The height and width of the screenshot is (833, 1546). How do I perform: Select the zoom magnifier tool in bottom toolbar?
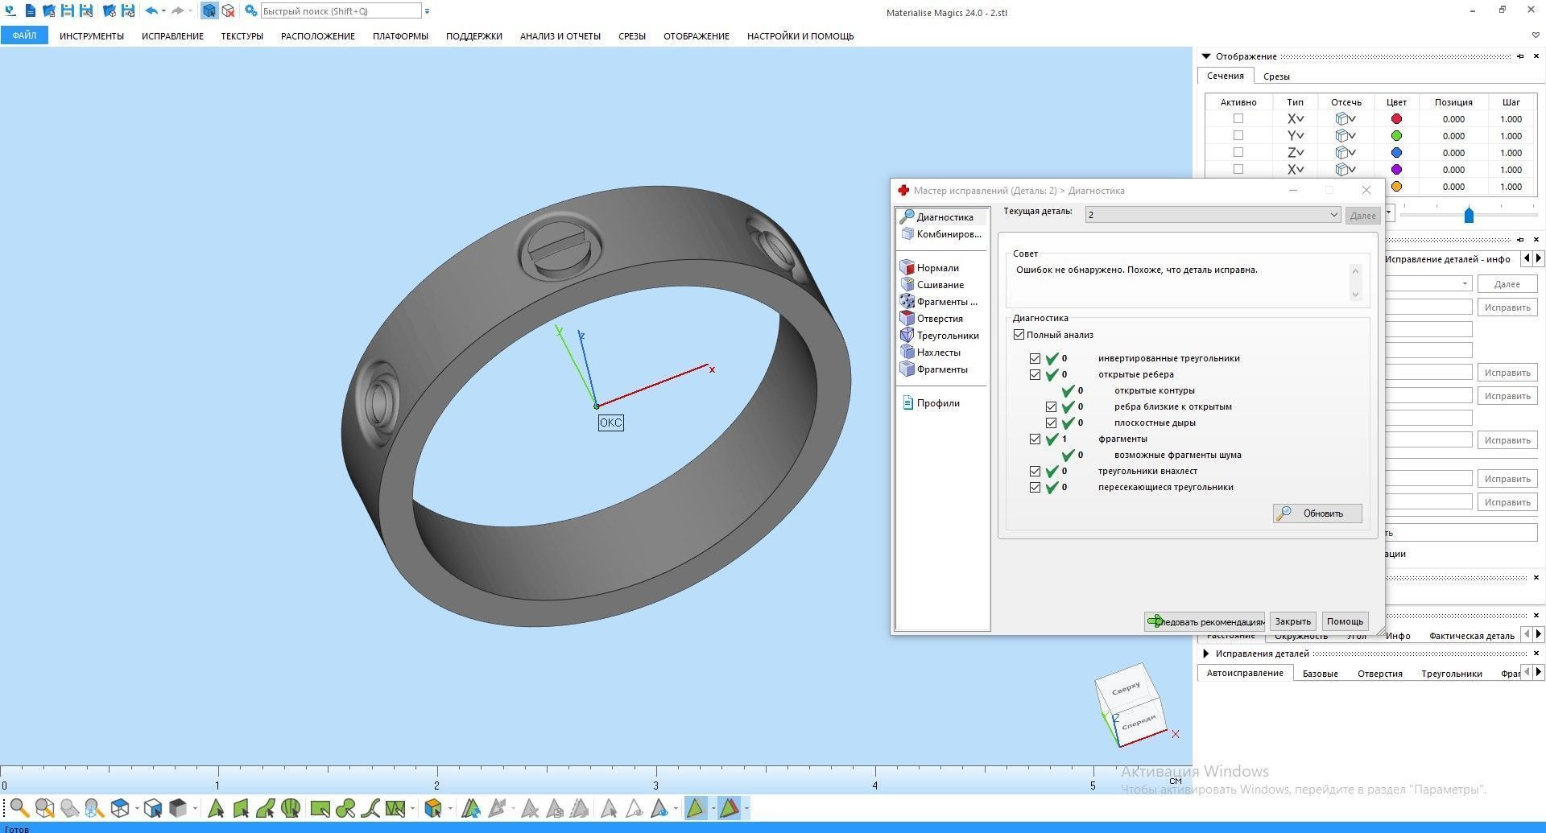pos(19,808)
